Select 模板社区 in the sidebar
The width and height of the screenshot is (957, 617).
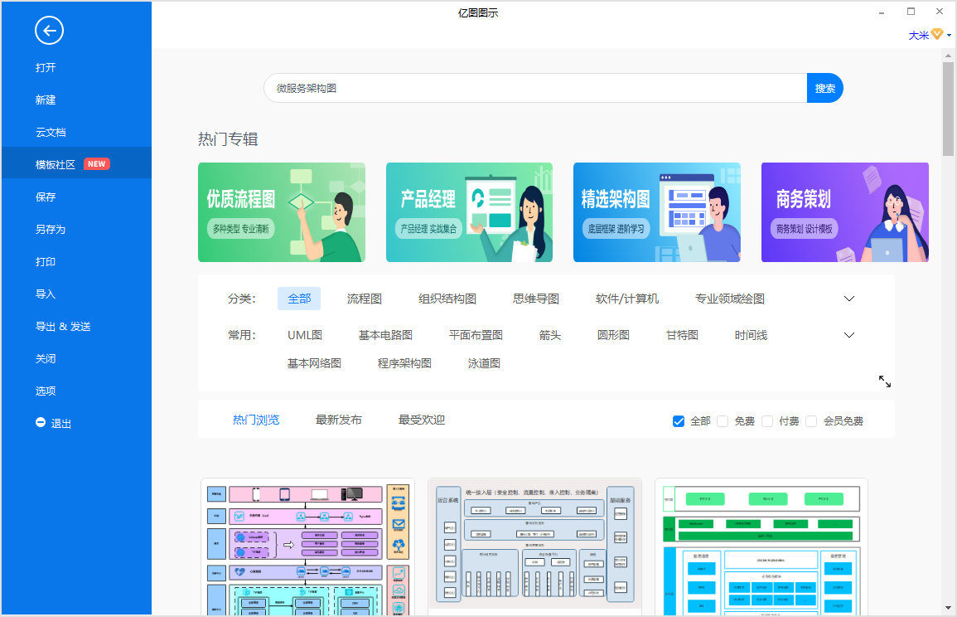(76, 164)
